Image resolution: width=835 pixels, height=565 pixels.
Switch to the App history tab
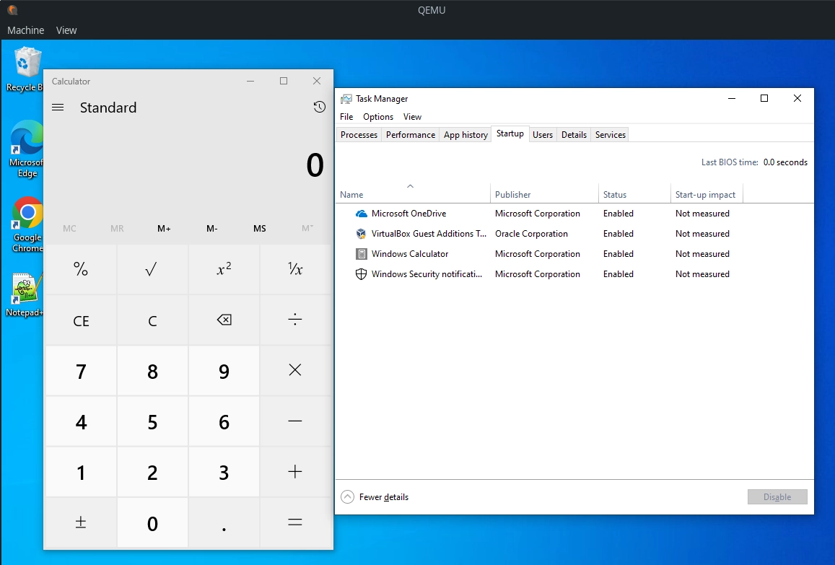[x=465, y=135]
